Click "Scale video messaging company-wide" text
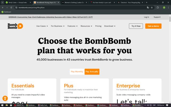Image resolution: width=171 pixels, height=107 pixels. click(x=133, y=95)
